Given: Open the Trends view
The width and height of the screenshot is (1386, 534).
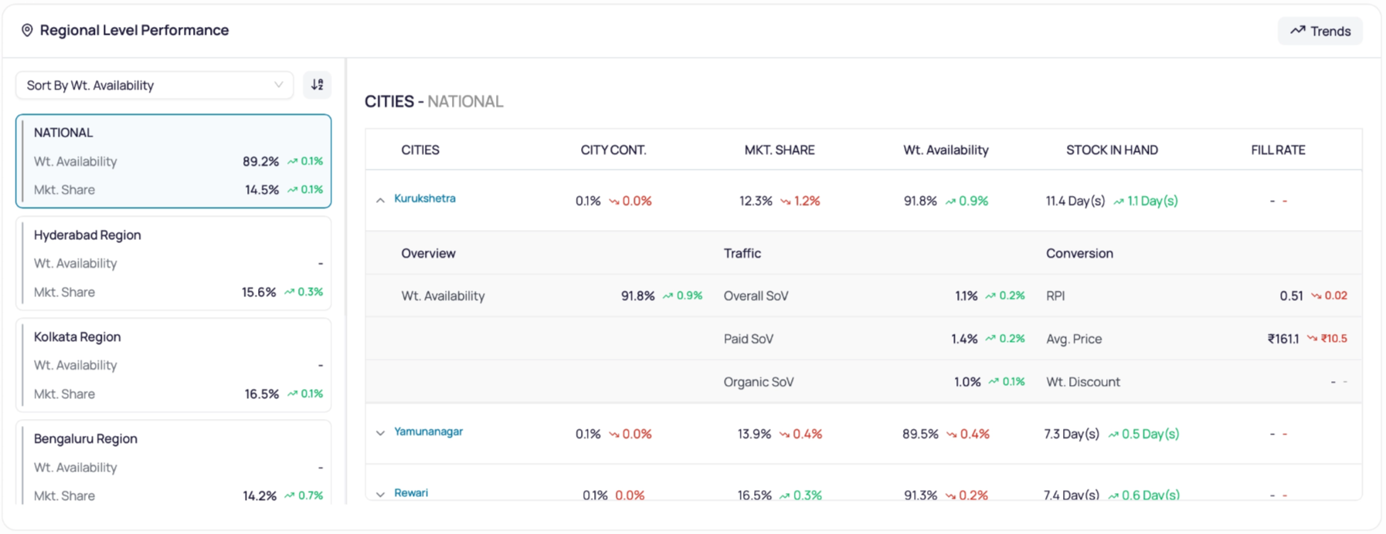Looking at the screenshot, I should (1320, 31).
